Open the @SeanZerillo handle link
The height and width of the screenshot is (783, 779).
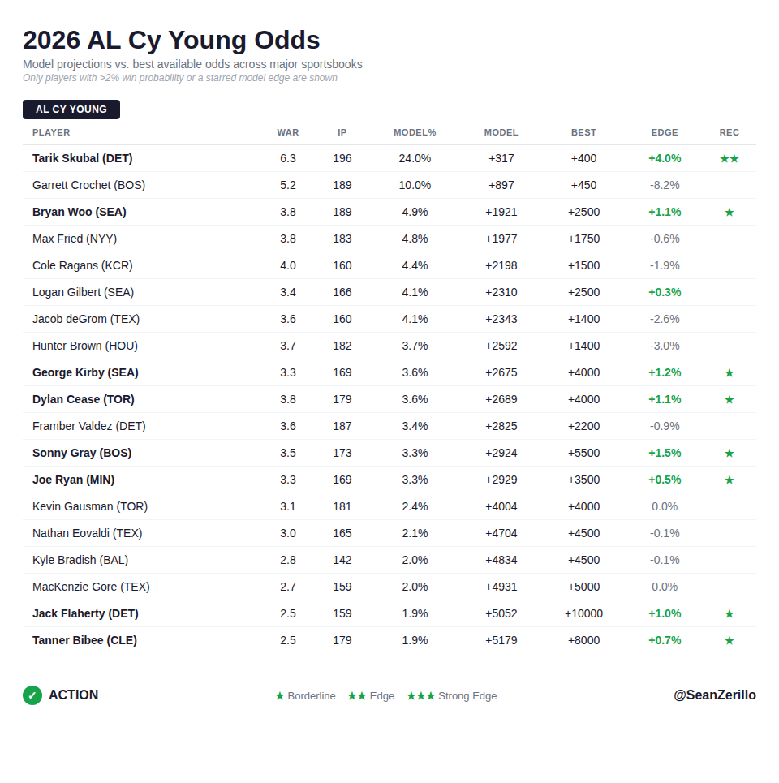(714, 695)
